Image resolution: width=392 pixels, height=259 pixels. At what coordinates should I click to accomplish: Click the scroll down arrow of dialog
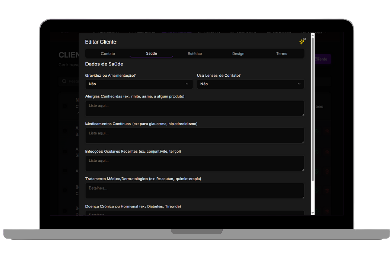pos(313,213)
